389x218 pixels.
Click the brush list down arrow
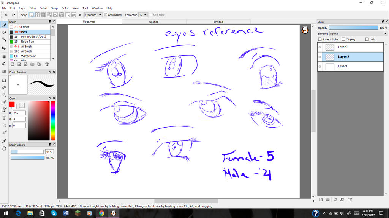(53, 59)
